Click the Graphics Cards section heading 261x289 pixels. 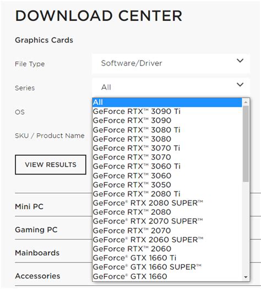[x=44, y=40]
